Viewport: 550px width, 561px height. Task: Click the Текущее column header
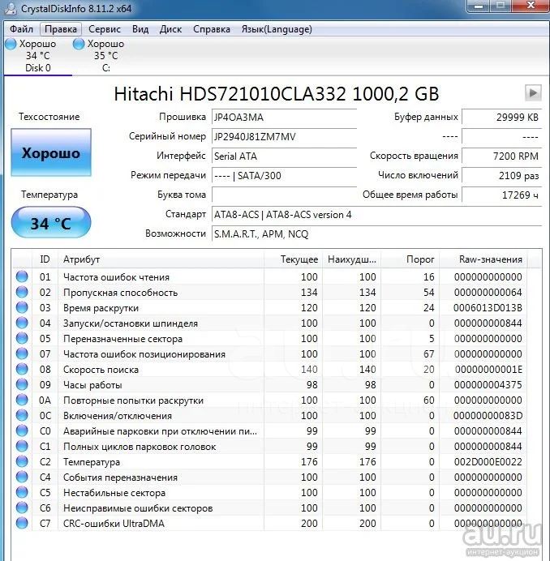click(294, 259)
